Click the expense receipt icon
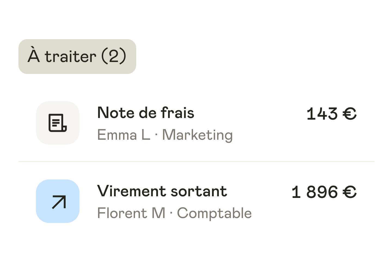392x261 pixels. coord(58,123)
